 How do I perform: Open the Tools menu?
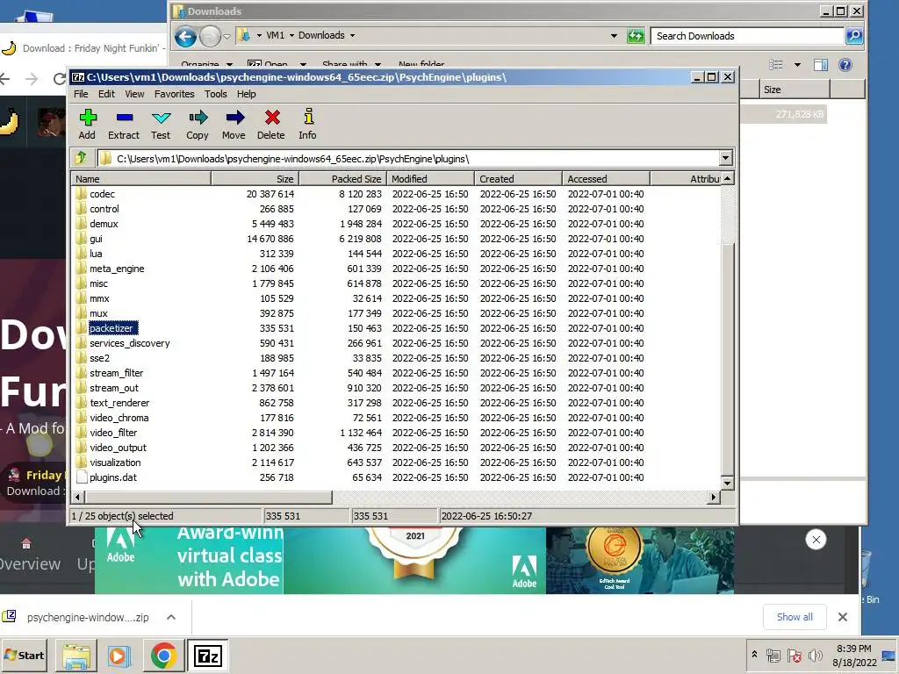tap(216, 94)
